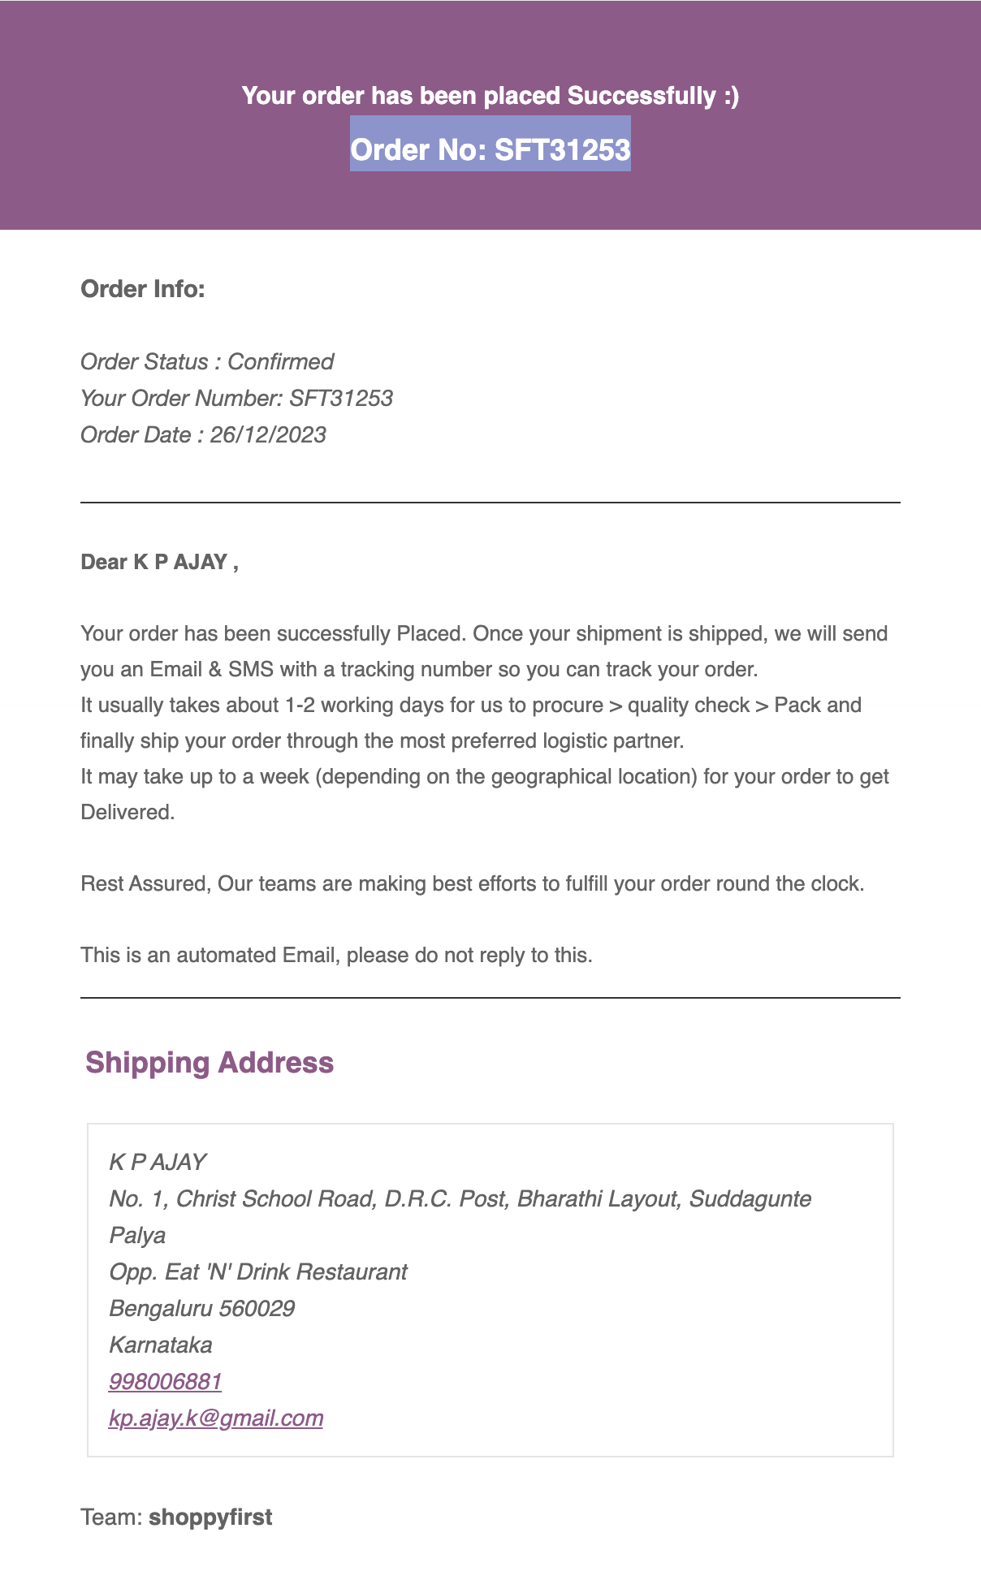
Task: Click the recipient name in the shipping address box
Action: click(x=158, y=1162)
